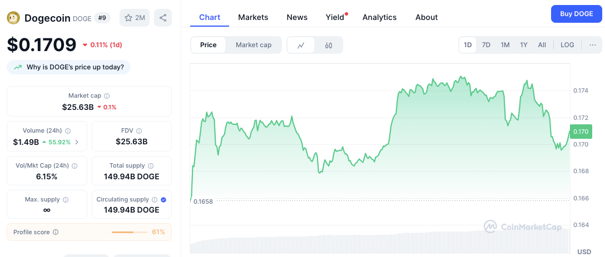The height and width of the screenshot is (257, 605).
Task: Open 'Why is DOGE's price up today?'
Action: [69, 67]
